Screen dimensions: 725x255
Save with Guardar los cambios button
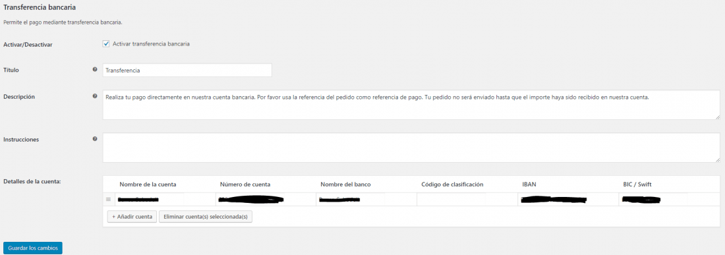click(x=33, y=248)
